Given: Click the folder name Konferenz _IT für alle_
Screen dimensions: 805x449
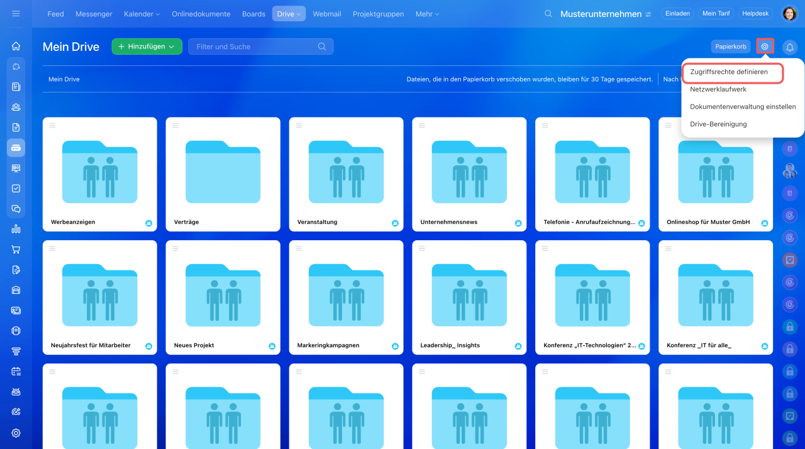Looking at the screenshot, I should click(x=699, y=345).
